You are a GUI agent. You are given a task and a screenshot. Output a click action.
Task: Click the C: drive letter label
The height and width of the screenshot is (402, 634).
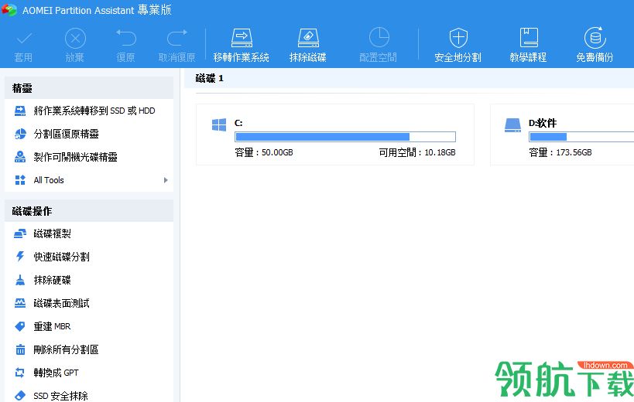click(x=238, y=123)
